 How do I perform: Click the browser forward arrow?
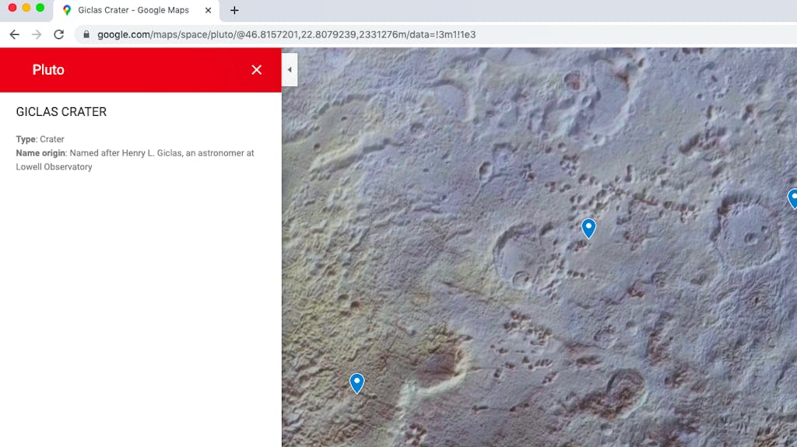(37, 34)
